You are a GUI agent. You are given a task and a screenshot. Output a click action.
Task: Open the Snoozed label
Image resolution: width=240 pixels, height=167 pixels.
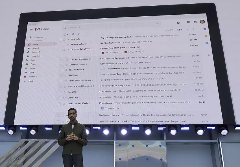click(x=36, y=52)
